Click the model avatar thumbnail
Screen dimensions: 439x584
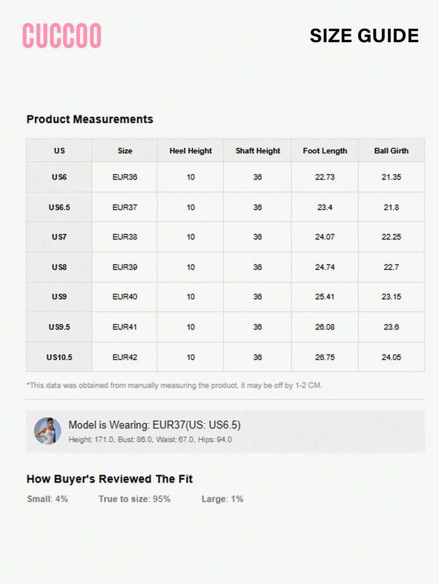(47, 431)
